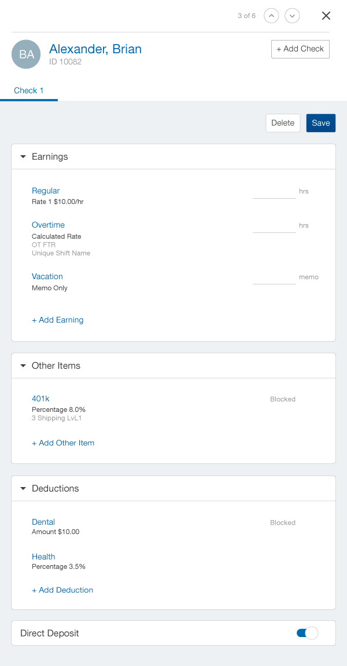Delete this check
Viewport: 347px width, 666px height.
pos(283,123)
